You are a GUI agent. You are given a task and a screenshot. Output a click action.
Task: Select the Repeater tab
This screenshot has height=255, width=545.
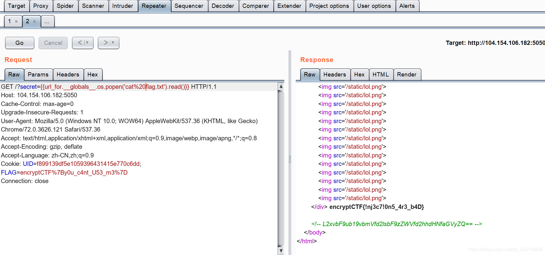coord(154,6)
